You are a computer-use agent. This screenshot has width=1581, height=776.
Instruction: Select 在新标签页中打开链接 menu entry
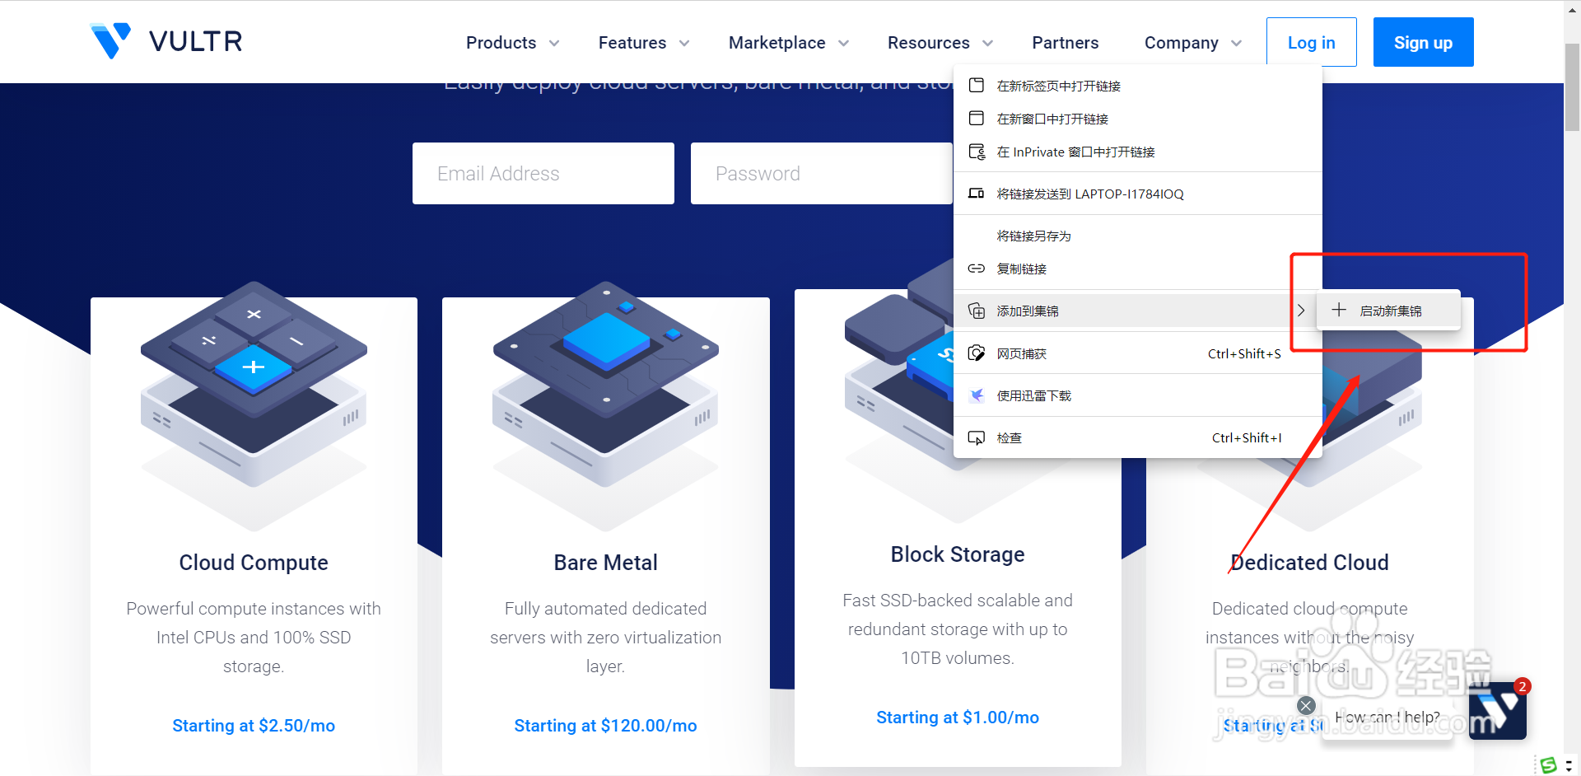pos(1138,86)
